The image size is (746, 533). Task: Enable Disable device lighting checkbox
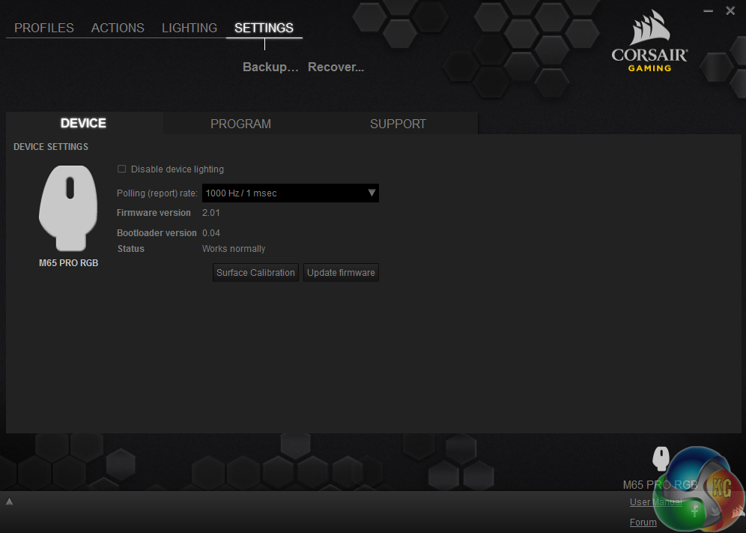point(122,169)
